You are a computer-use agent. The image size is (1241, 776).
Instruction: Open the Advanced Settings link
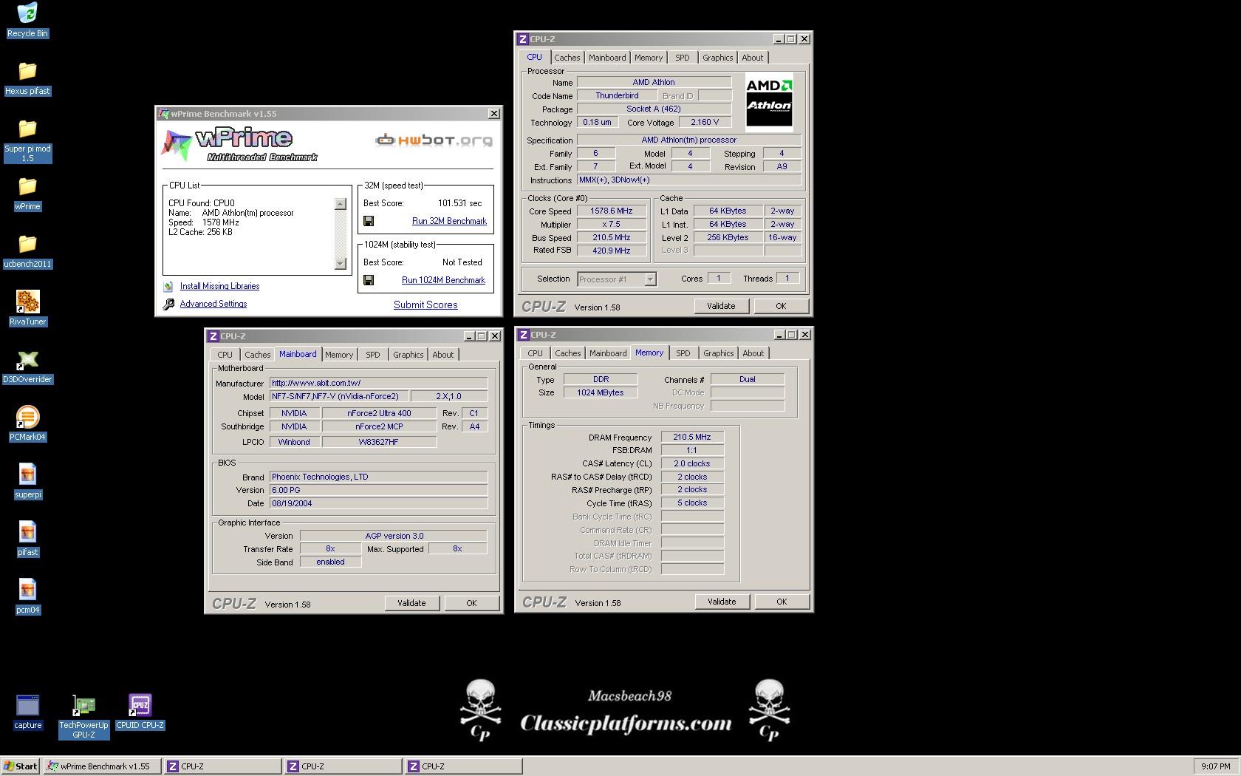(x=213, y=304)
